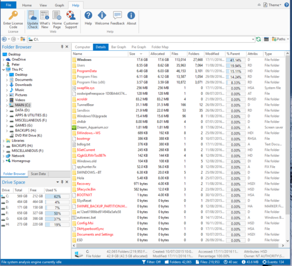
Task: Expand the OneDrive tree node
Action: pos(4,60)
